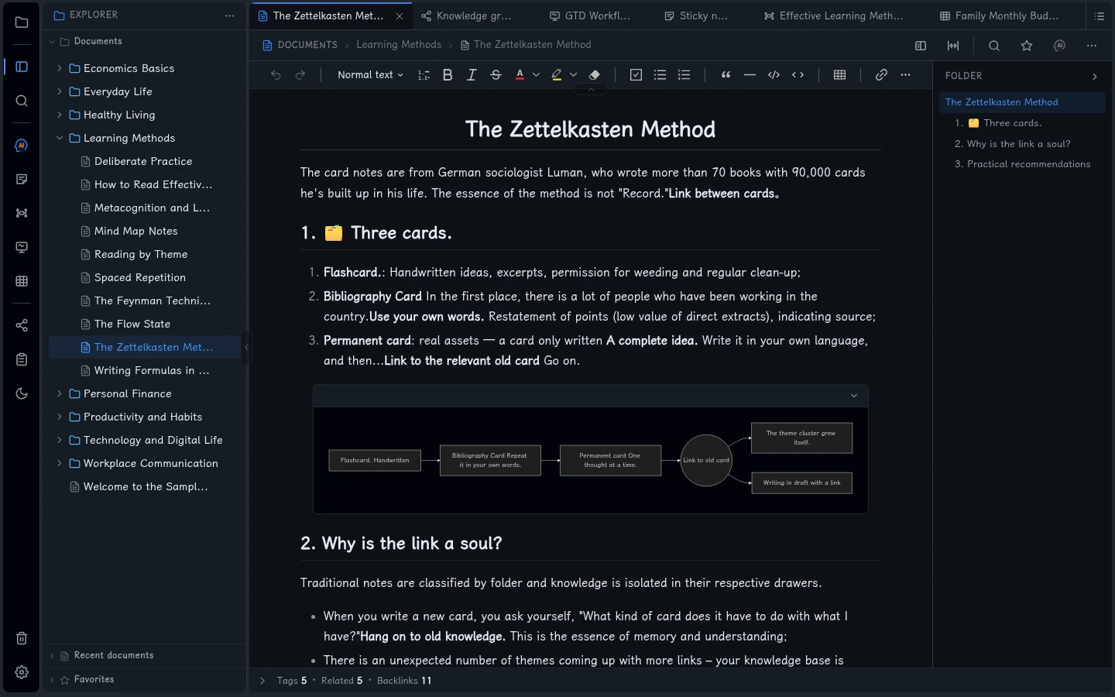Insert a horizontal divider line
Image resolution: width=1115 pixels, height=697 pixels.
[750, 75]
